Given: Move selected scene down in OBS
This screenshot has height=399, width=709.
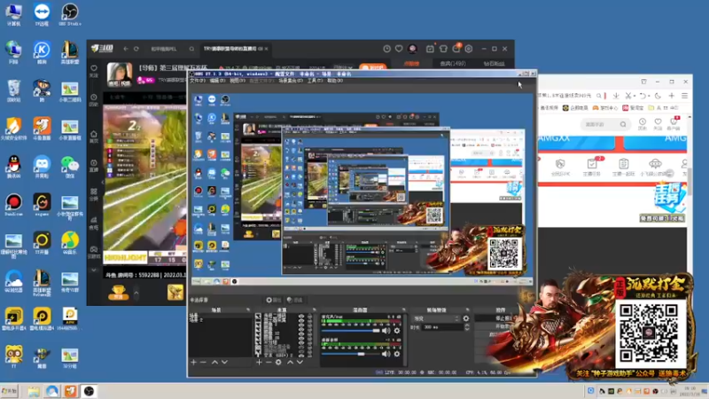Looking at the screenshot, I should click(224, 363).
